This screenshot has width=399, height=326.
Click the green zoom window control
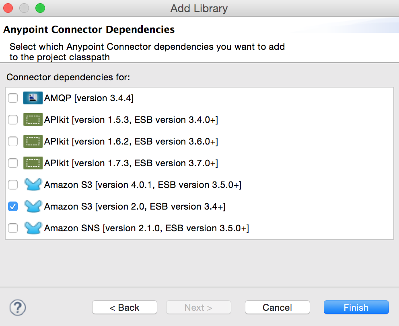[39, 8]
